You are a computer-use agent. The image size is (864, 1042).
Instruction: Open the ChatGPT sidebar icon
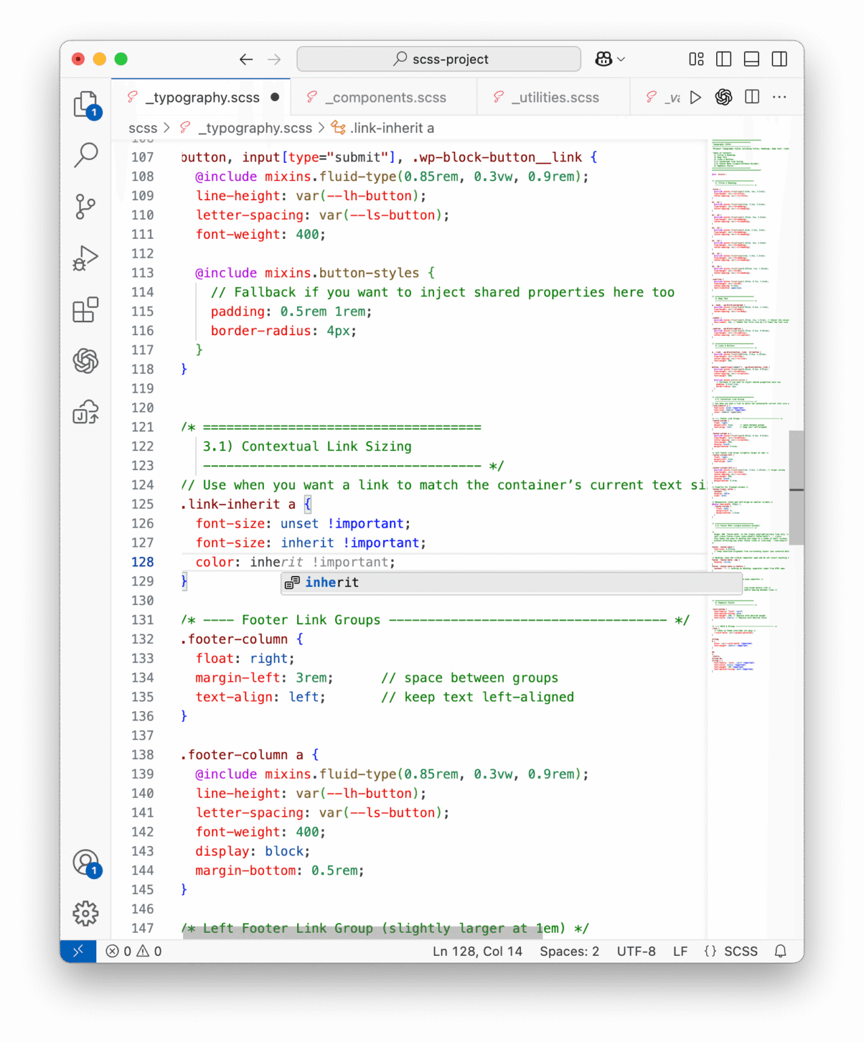[x=85, y=361]
